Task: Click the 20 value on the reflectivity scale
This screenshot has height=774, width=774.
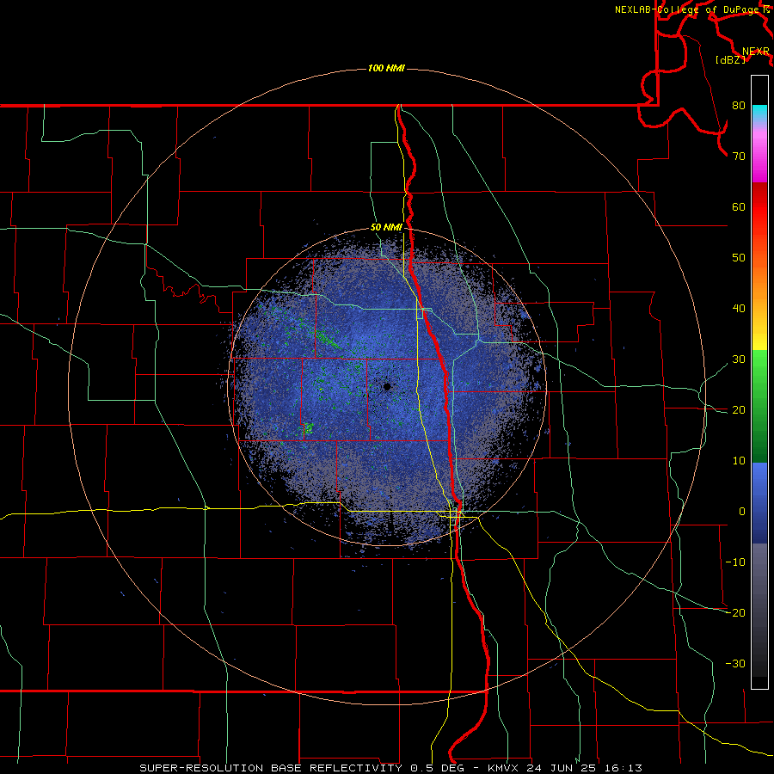Action: (739, 410)
